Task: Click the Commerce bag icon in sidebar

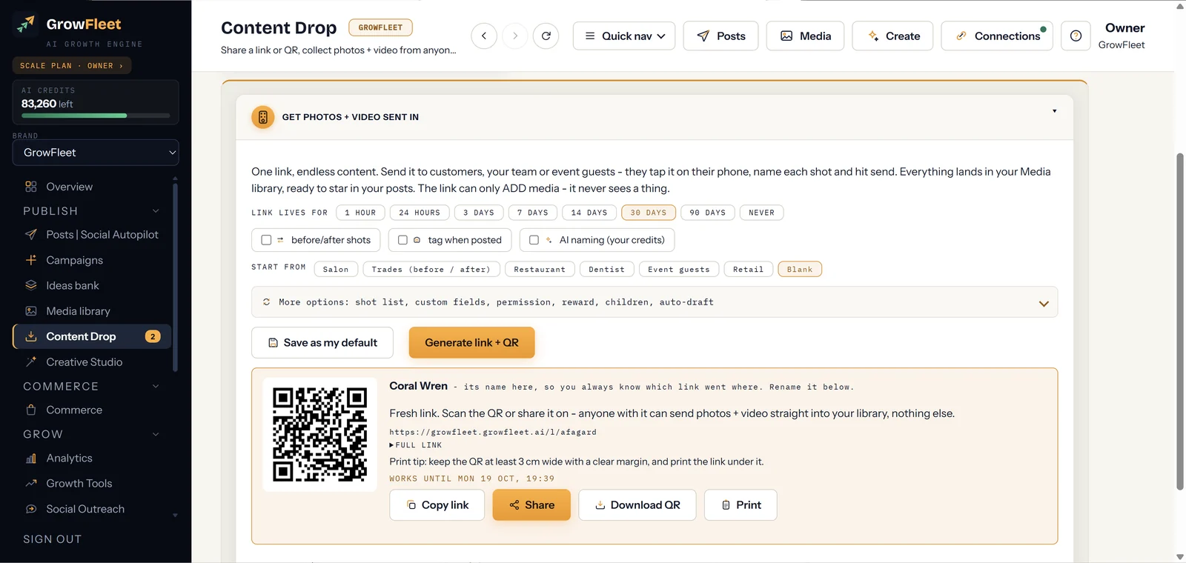Action: [x=31, y=410]
